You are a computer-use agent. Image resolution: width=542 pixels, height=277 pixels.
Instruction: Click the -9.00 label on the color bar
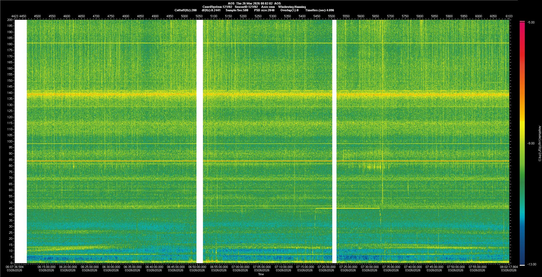pos(531,143)
